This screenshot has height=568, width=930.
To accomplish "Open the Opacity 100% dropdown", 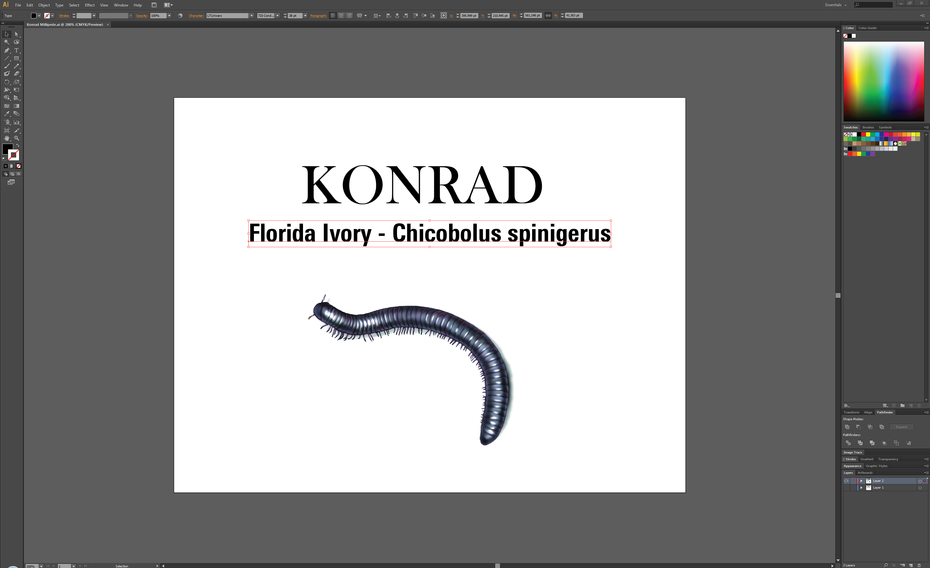I will click(170, 15).
